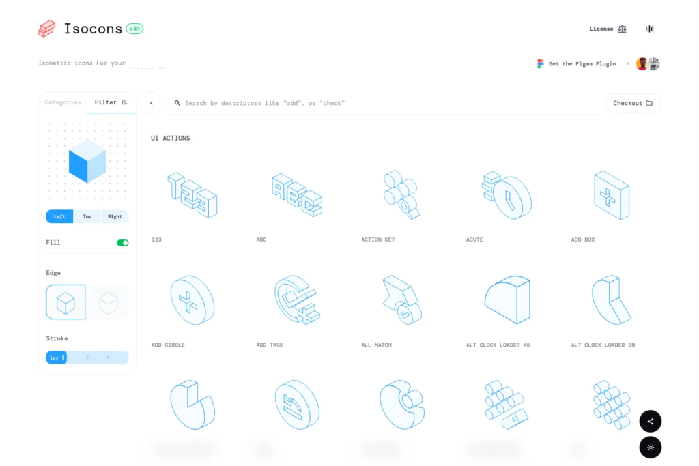Open the Checkout folder button

633,103
